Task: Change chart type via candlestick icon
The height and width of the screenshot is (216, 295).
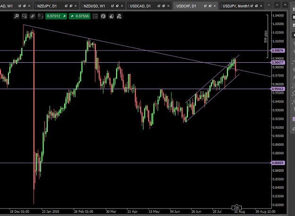Action: [33, 17]
